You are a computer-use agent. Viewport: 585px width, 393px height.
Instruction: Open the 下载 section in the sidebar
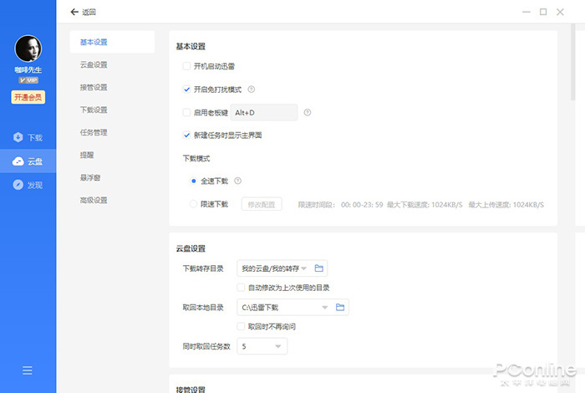28,137
